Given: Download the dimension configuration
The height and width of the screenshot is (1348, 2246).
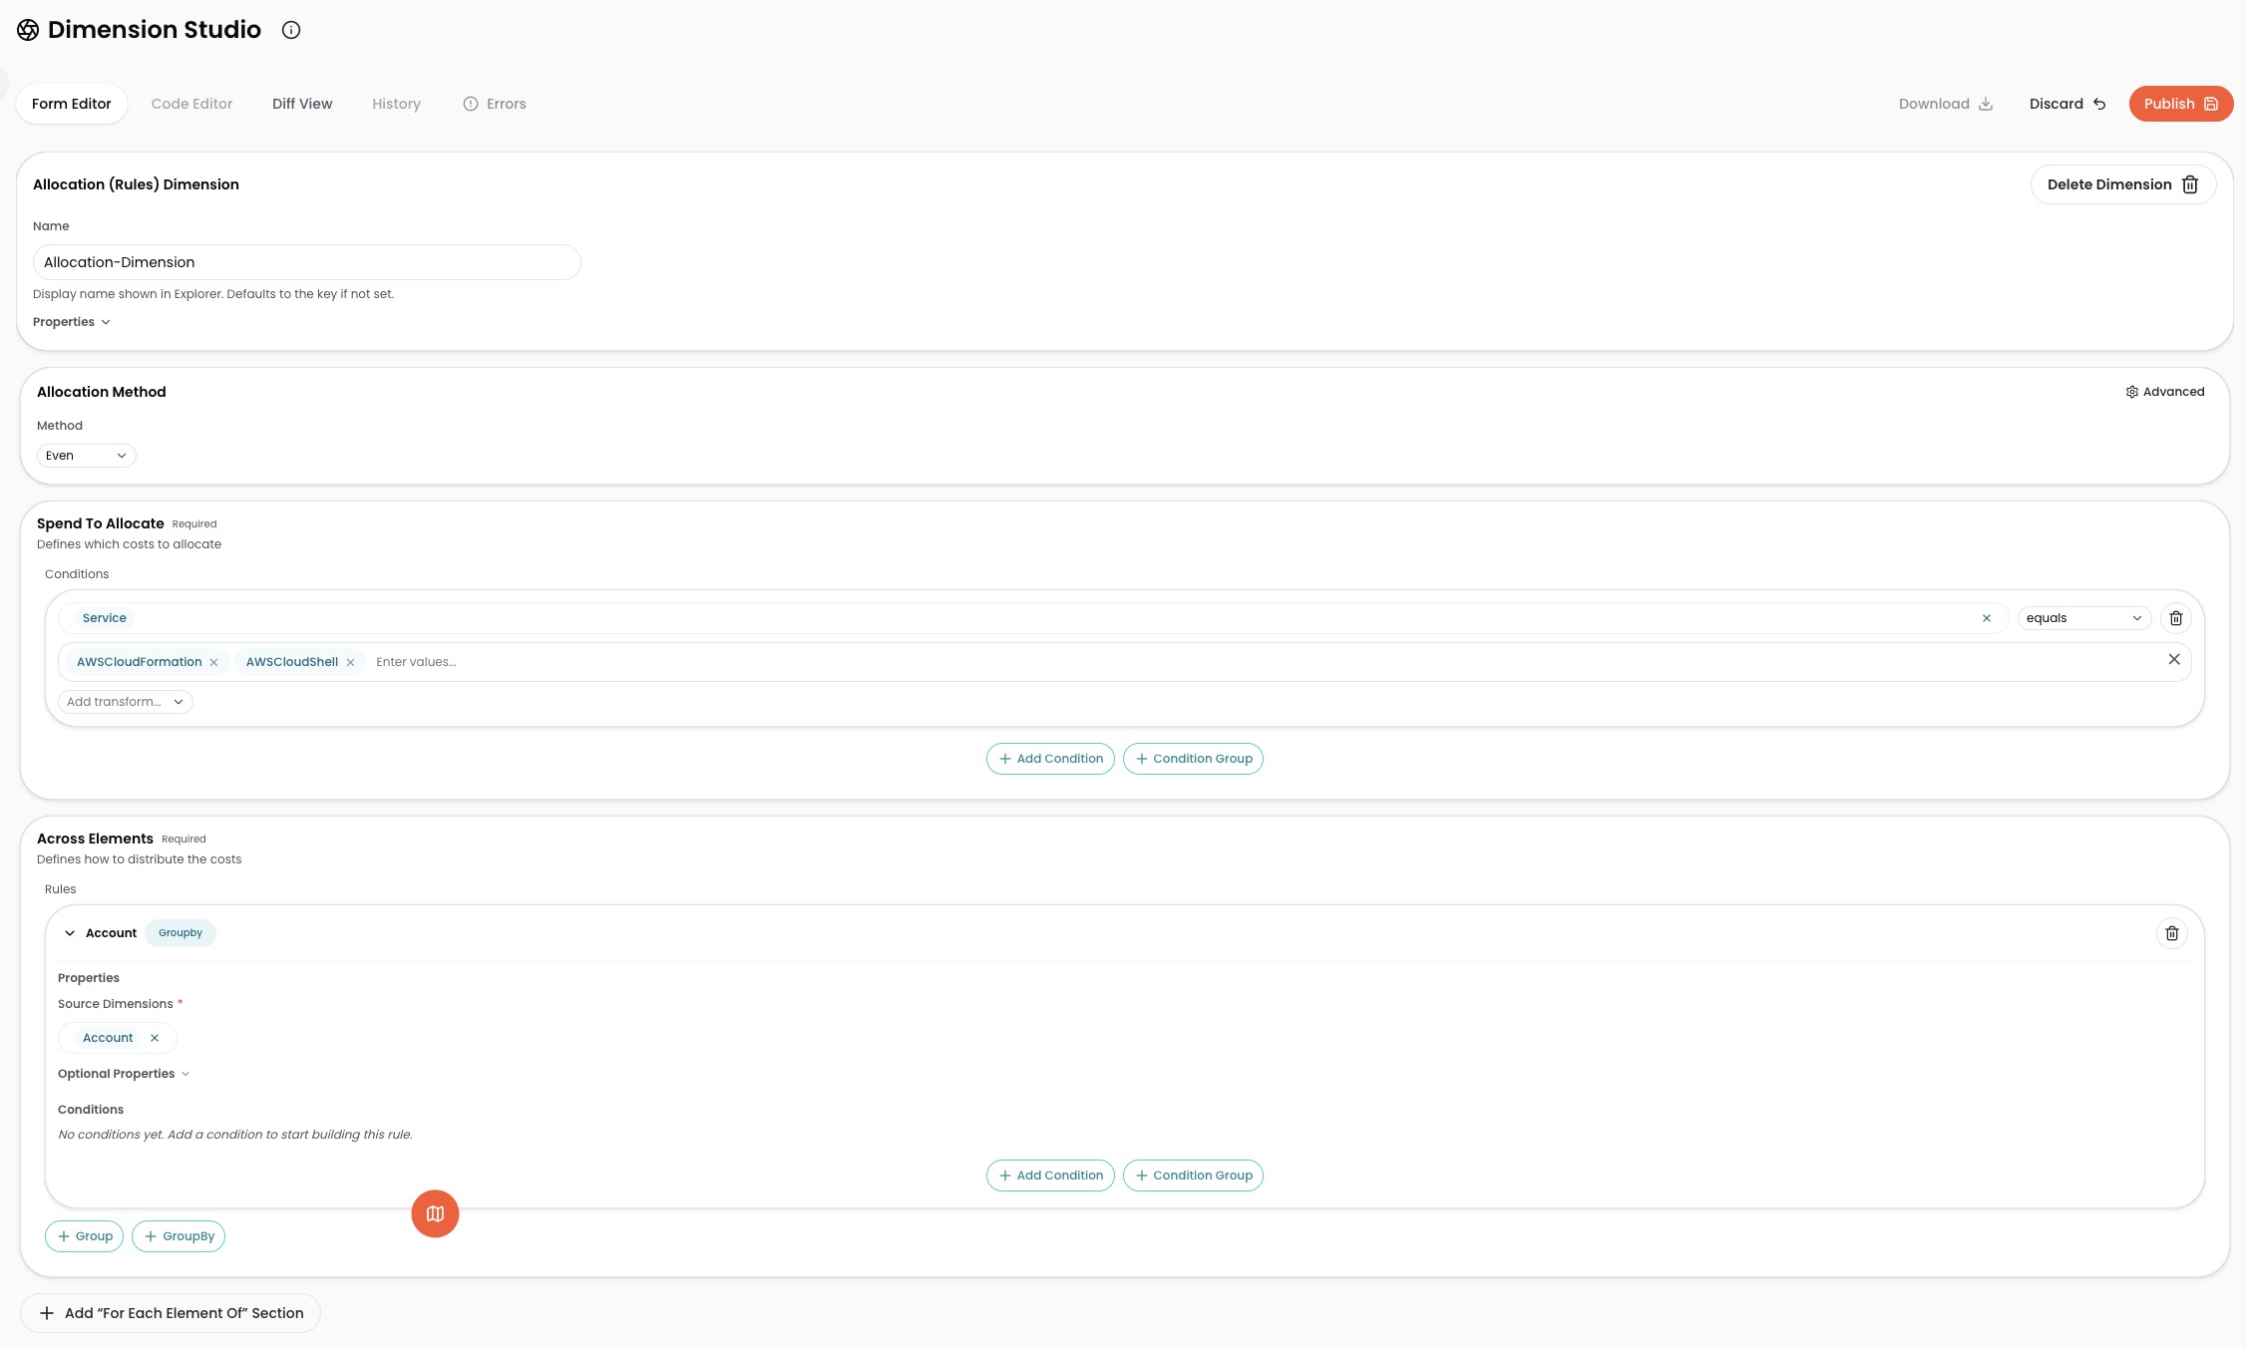Looking at the screenshot, I should tap(1946, 104).
